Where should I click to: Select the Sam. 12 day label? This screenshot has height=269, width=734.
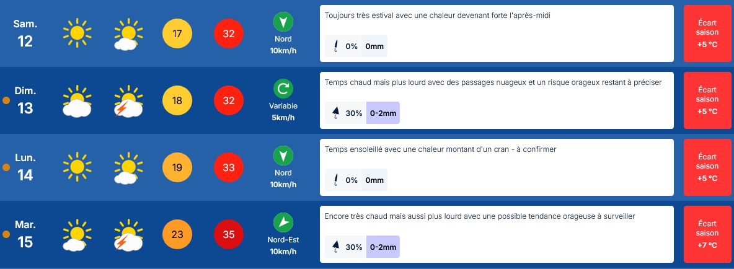pos(25,33)
